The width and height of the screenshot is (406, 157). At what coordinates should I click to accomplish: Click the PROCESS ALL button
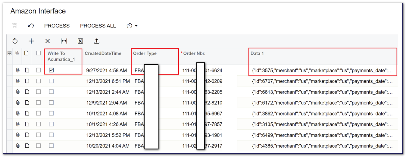[x=98, y=26]
